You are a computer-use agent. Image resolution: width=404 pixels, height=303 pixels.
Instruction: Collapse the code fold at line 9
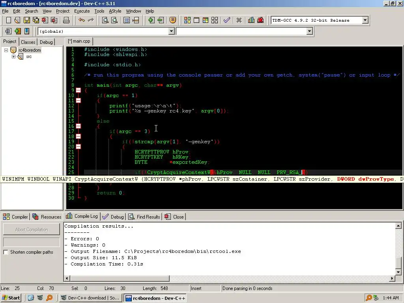coord(79,90)
